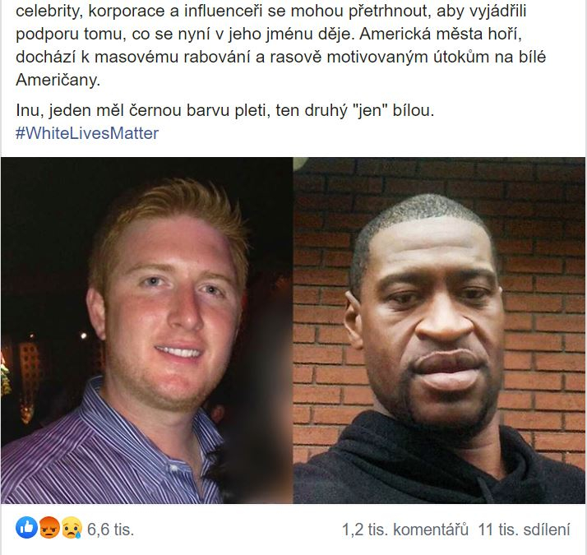
Task: Open the photo of man in striped shirt
Action: point(146,331)
